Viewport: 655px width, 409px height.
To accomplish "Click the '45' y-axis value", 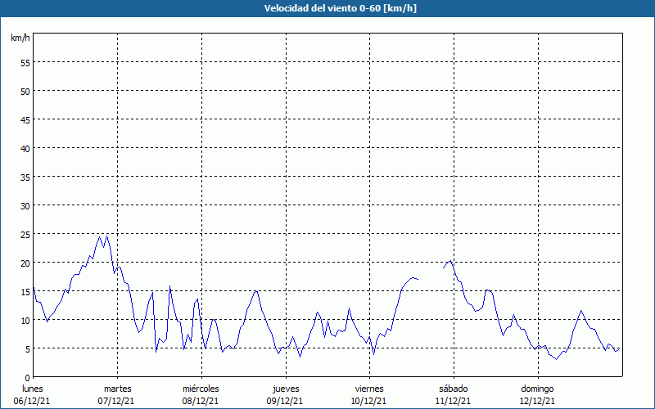I will [25, 120].
